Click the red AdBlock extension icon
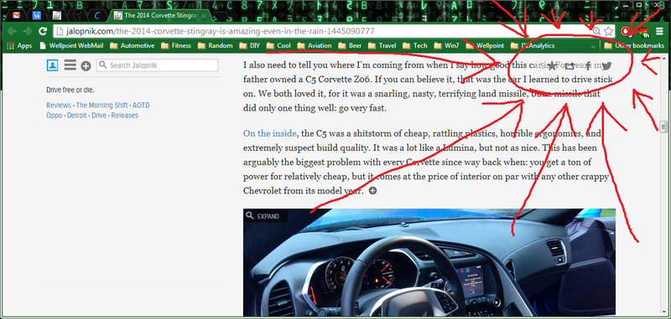The width and height of the screenshot is (671, 319). point(625,31)
